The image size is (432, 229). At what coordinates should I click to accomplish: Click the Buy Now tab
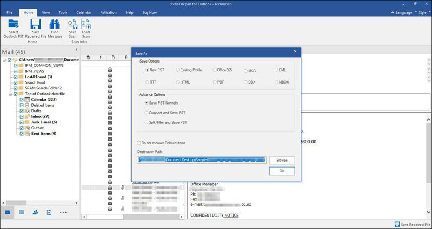pos(150,12)
